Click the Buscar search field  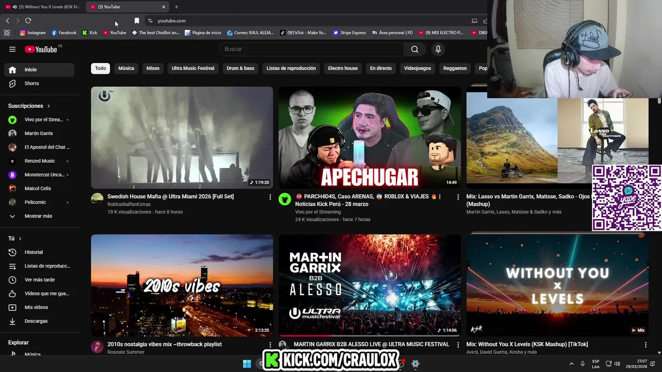312,49
